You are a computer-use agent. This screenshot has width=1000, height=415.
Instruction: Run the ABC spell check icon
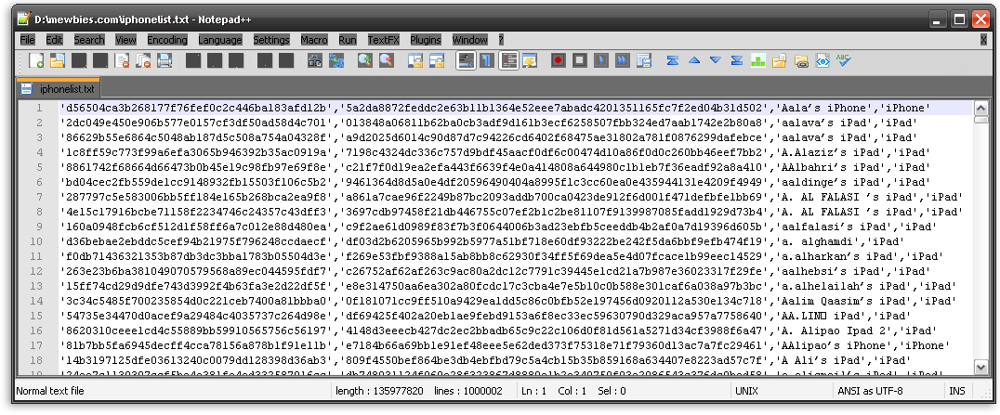pyautogui.click(x=844, y=60)
